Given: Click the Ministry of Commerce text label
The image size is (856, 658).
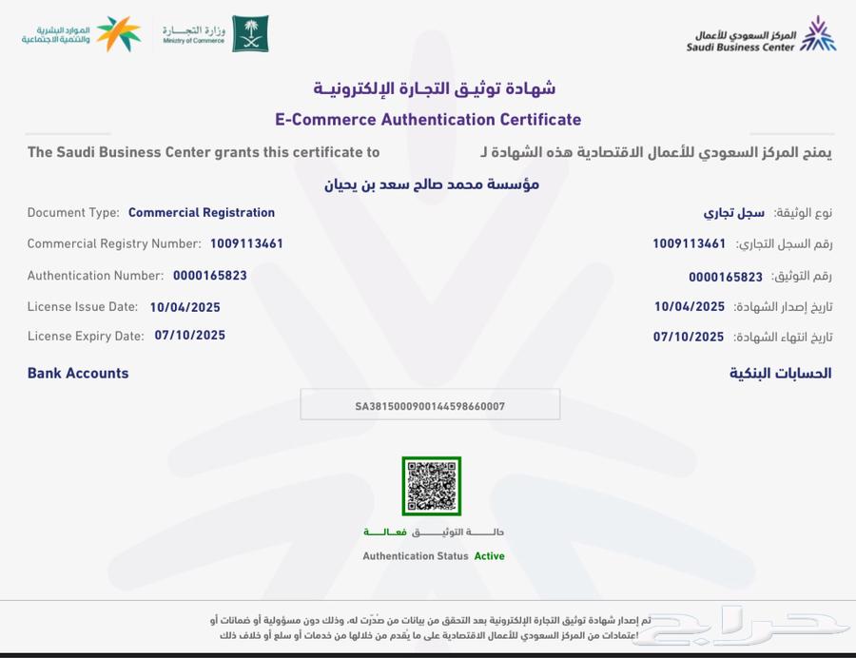Looking at the screenshot, I should pyautogui.click(x=194, y=34).
